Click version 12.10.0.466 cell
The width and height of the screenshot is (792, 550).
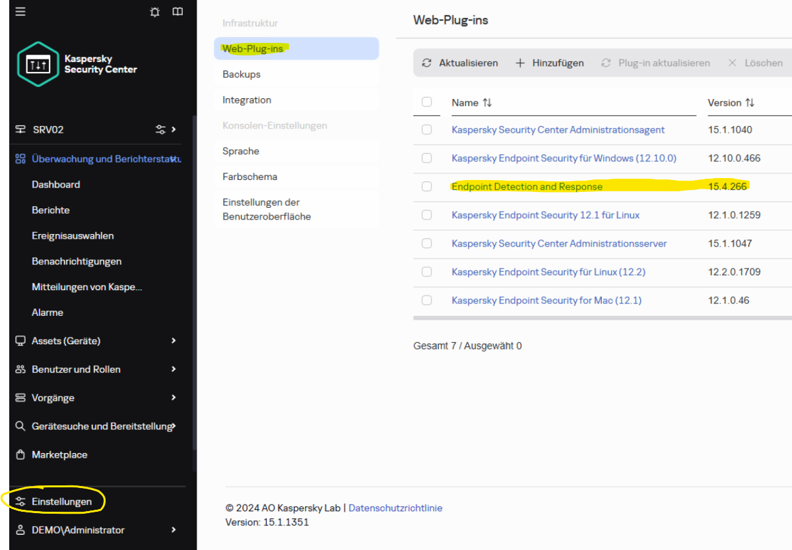pyautogui.click(x=734, y=158)
